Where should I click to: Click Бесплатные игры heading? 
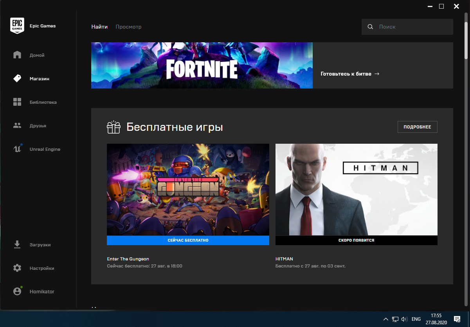coord(175,127)
